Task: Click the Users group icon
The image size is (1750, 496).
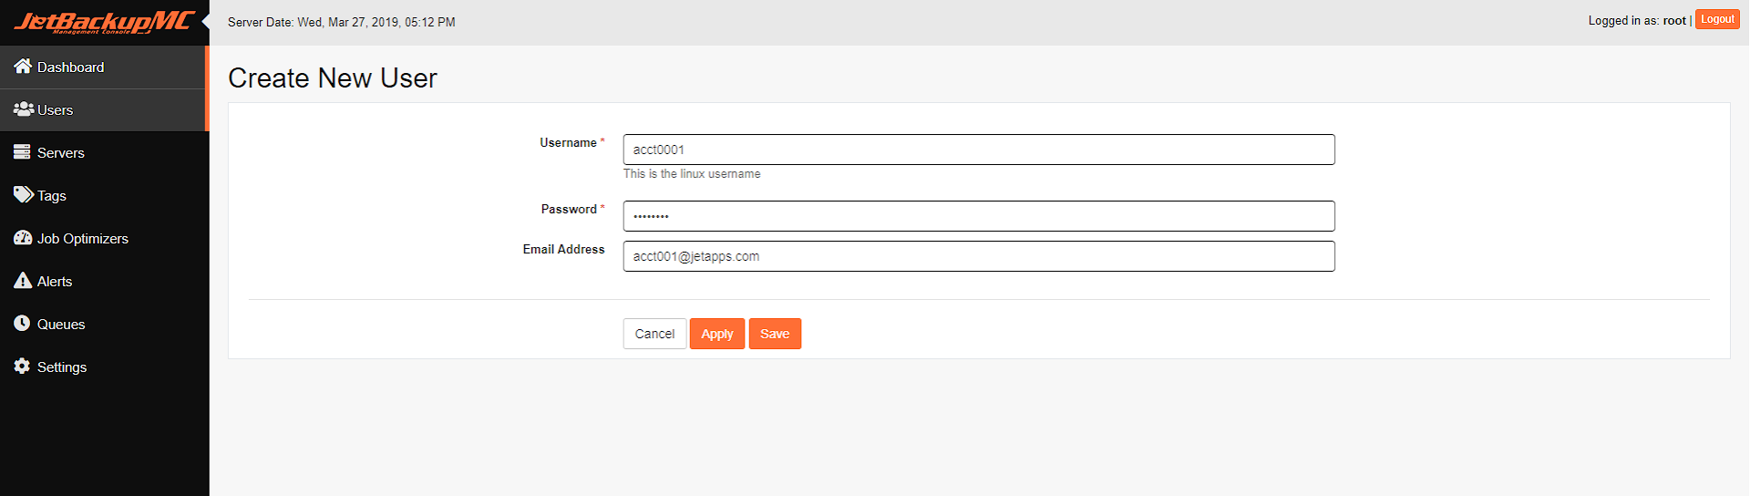Action: (x=24, y=108)
